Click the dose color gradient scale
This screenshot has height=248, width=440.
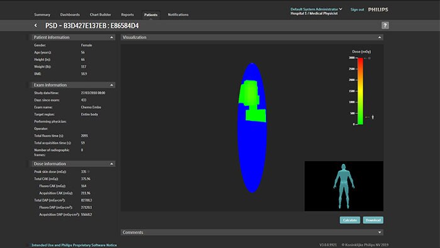[360, 91]
